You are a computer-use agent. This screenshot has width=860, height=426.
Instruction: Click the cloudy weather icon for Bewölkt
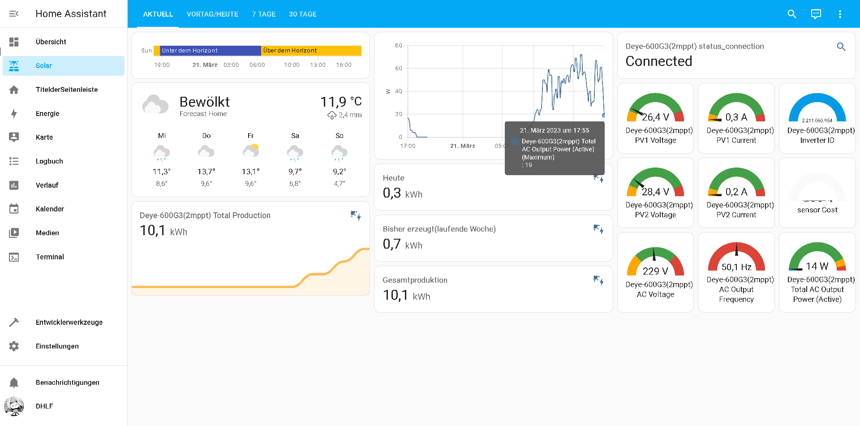click(155, 104)
